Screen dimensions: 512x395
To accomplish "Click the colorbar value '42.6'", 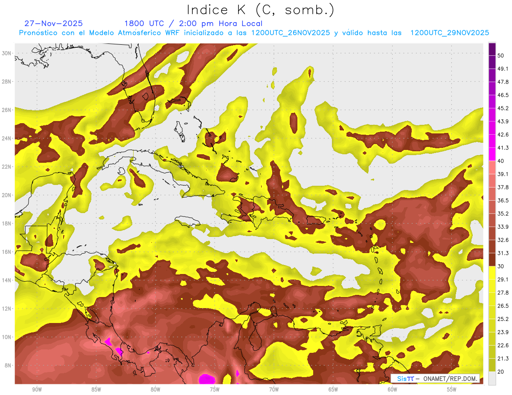I will click(503, 135).
